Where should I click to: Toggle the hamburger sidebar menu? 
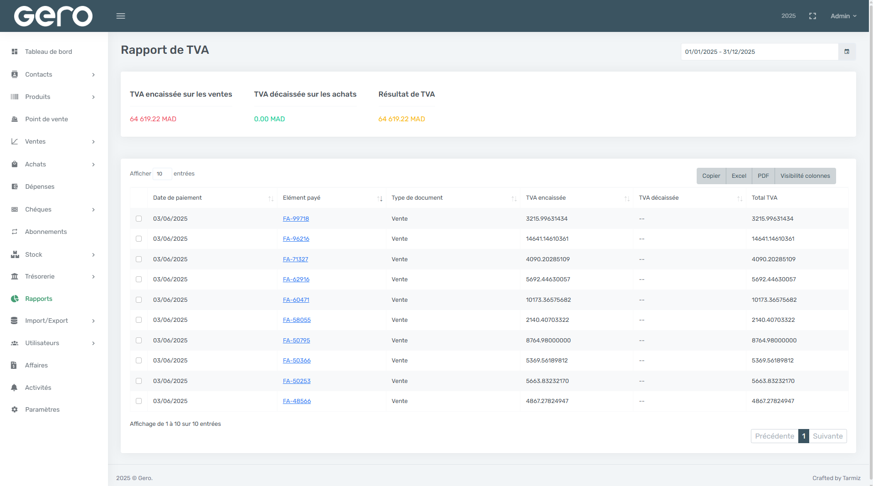tap(121, 16)
